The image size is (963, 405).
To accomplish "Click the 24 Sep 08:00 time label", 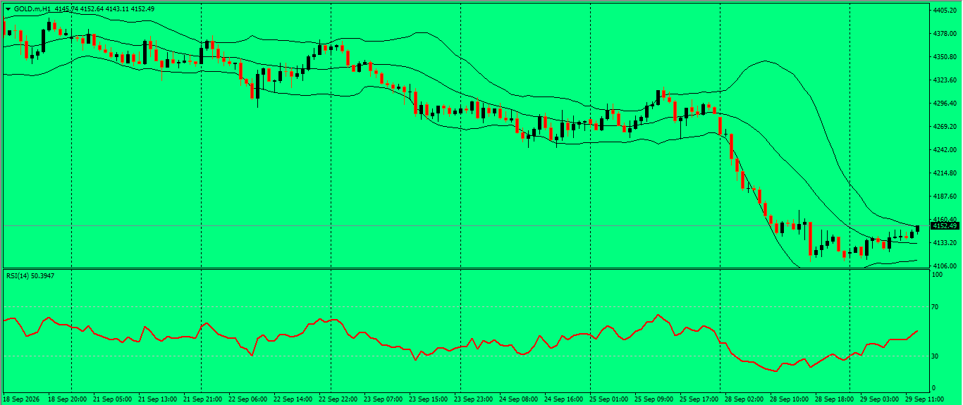I will 518,399.
